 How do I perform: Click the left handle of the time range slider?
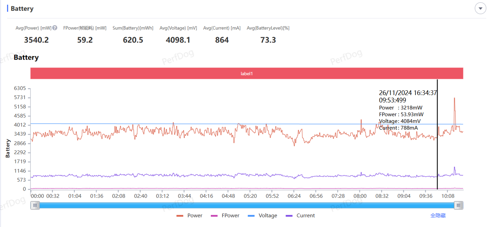point(35,205)
